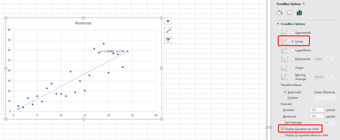Click the Linear (Revenue automatic name text

[325, 92]
